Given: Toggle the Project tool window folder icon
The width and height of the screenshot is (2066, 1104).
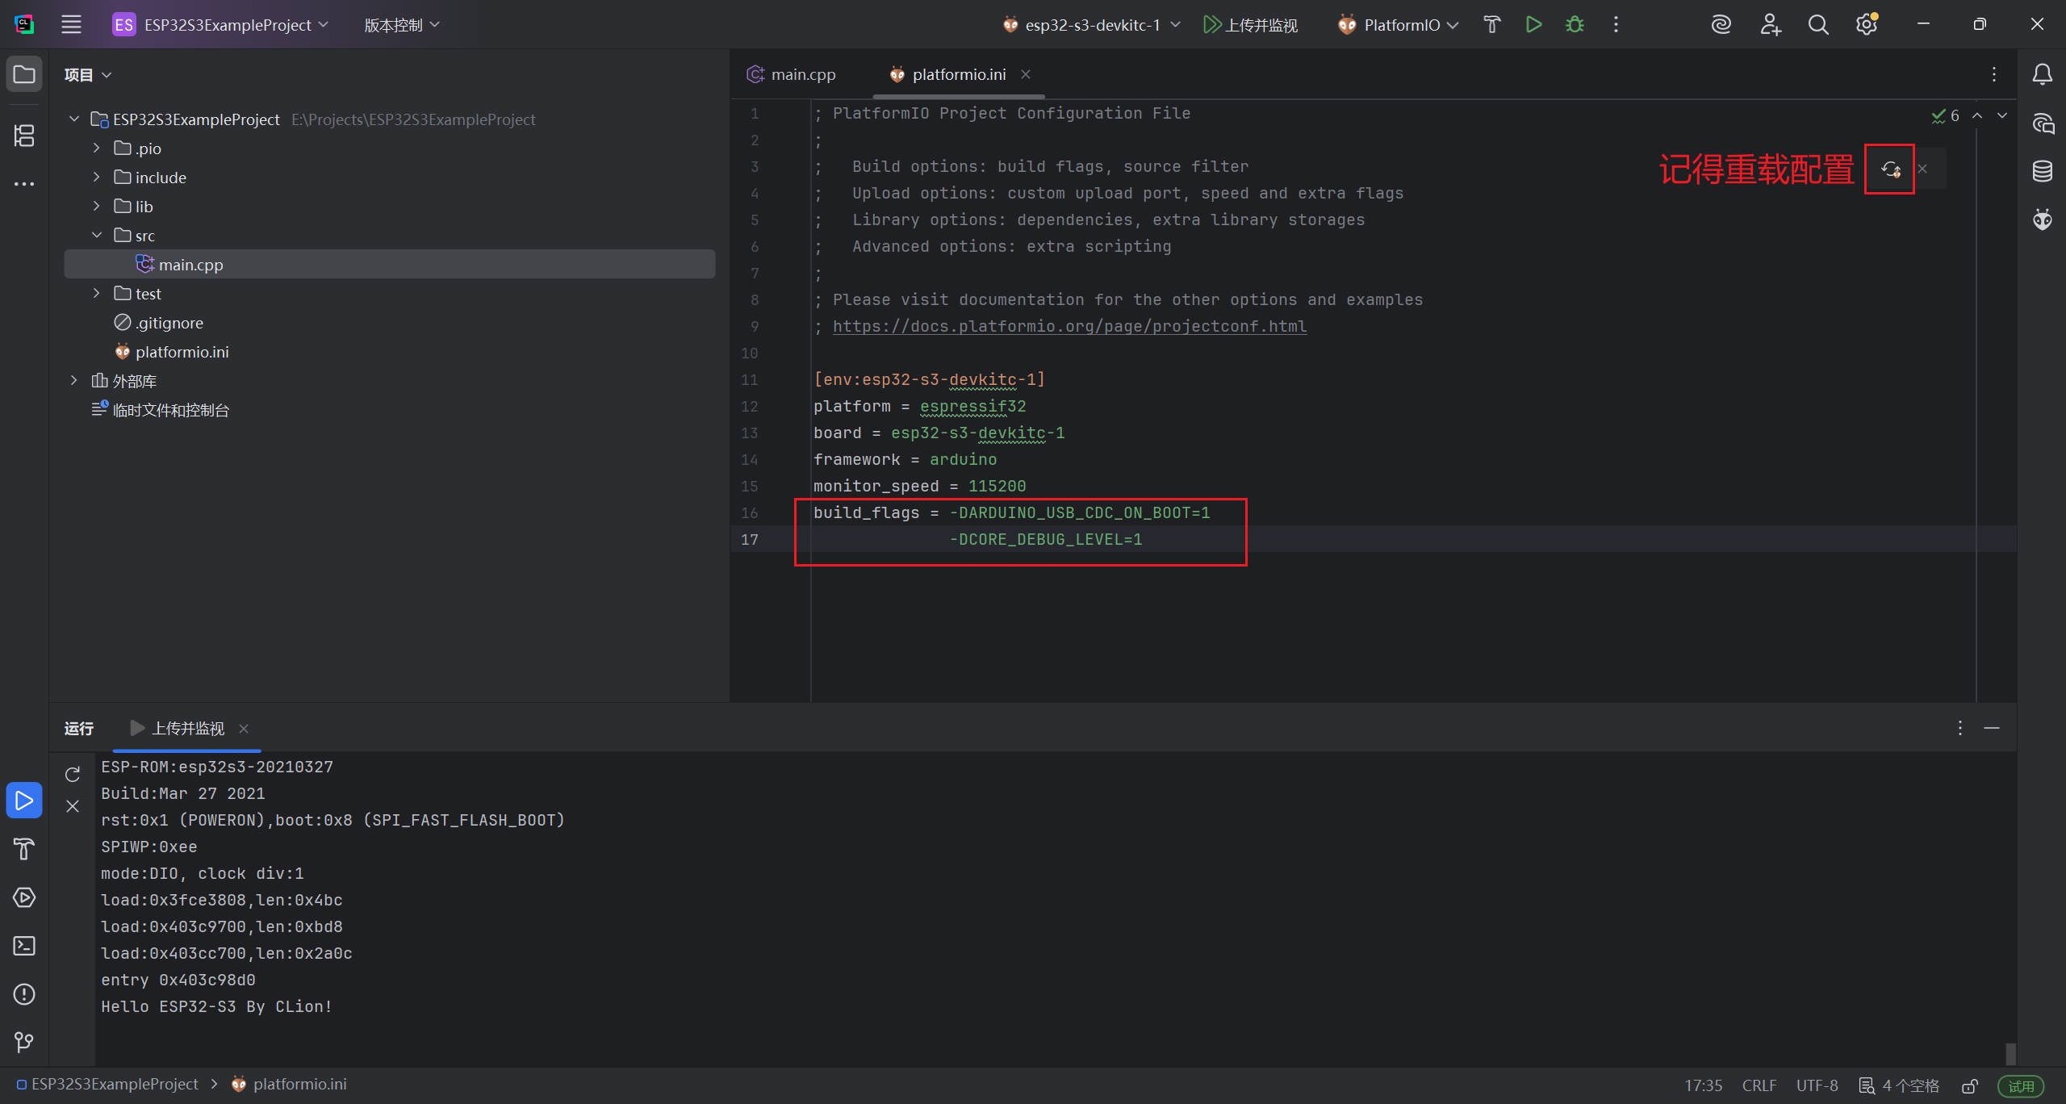Looking at the screenshot, I should pos(24,74).
